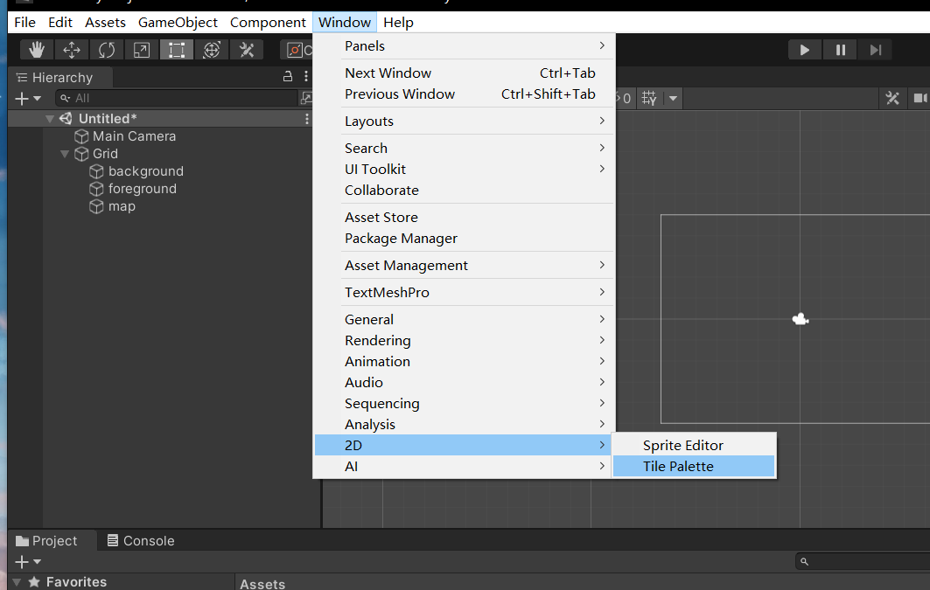Open the Edit menu
This screenshot has height=590, width=930.
[x=59, y=23]
